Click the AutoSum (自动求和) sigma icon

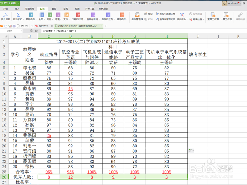[x=19, y=15]
